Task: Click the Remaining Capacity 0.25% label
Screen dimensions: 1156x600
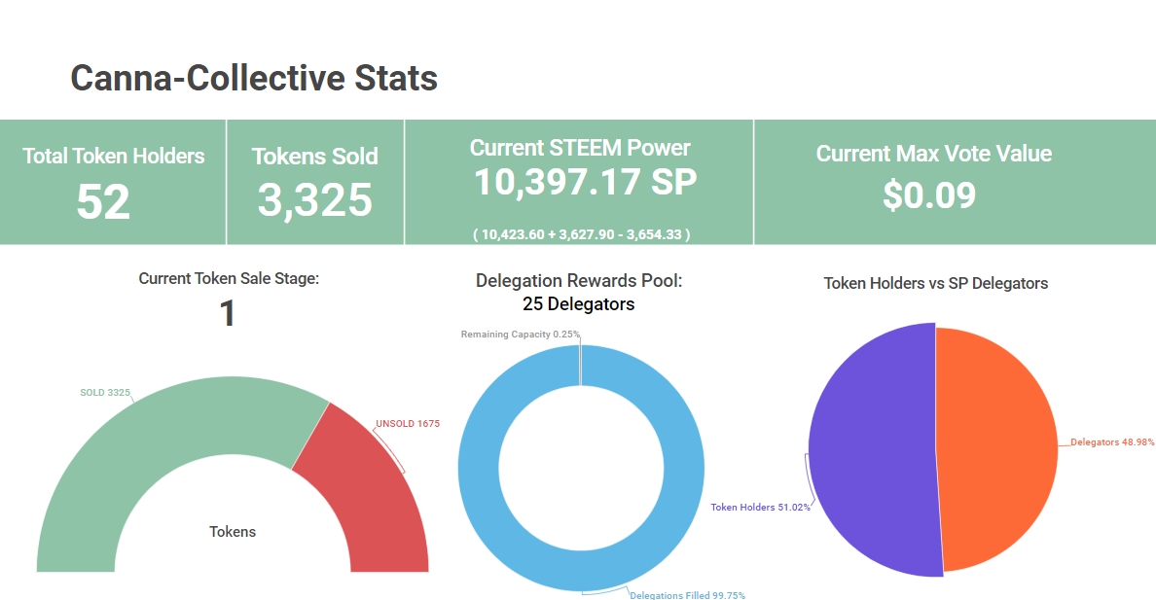Action: 520,335
